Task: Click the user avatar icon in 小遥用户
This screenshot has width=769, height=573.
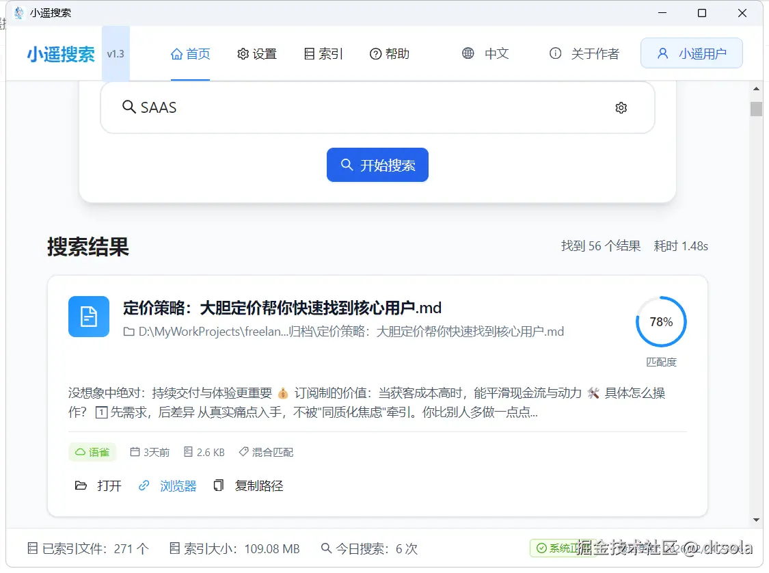Action: point(662,53)
